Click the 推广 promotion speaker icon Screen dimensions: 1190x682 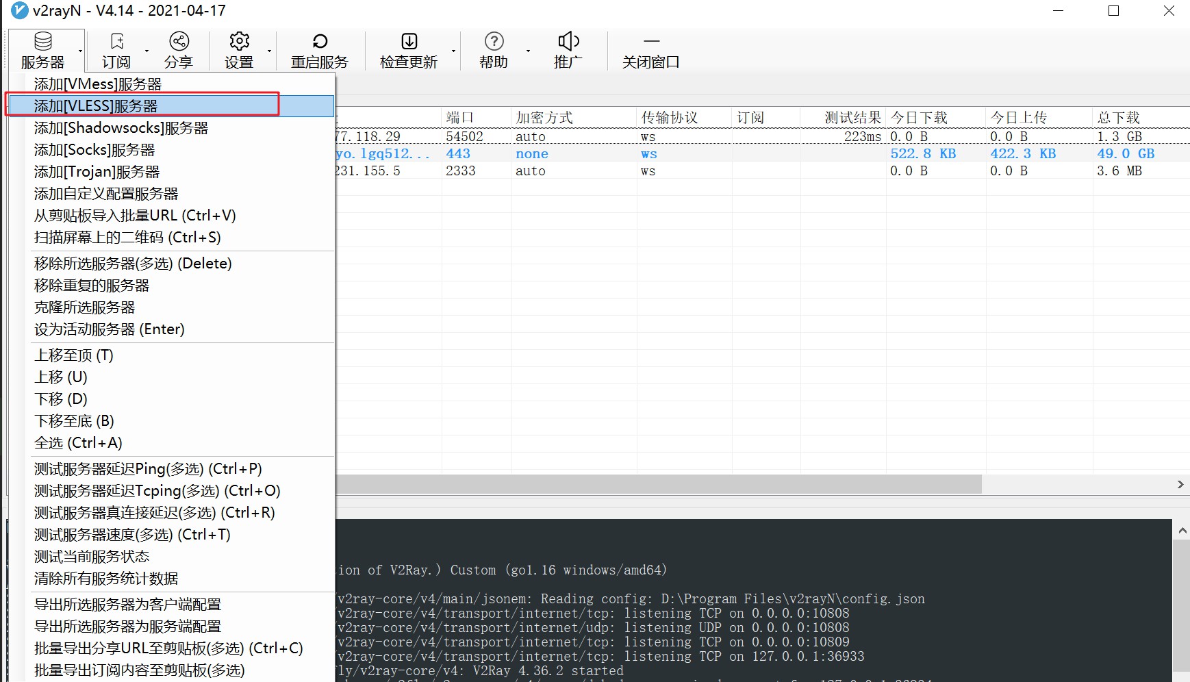568,41
